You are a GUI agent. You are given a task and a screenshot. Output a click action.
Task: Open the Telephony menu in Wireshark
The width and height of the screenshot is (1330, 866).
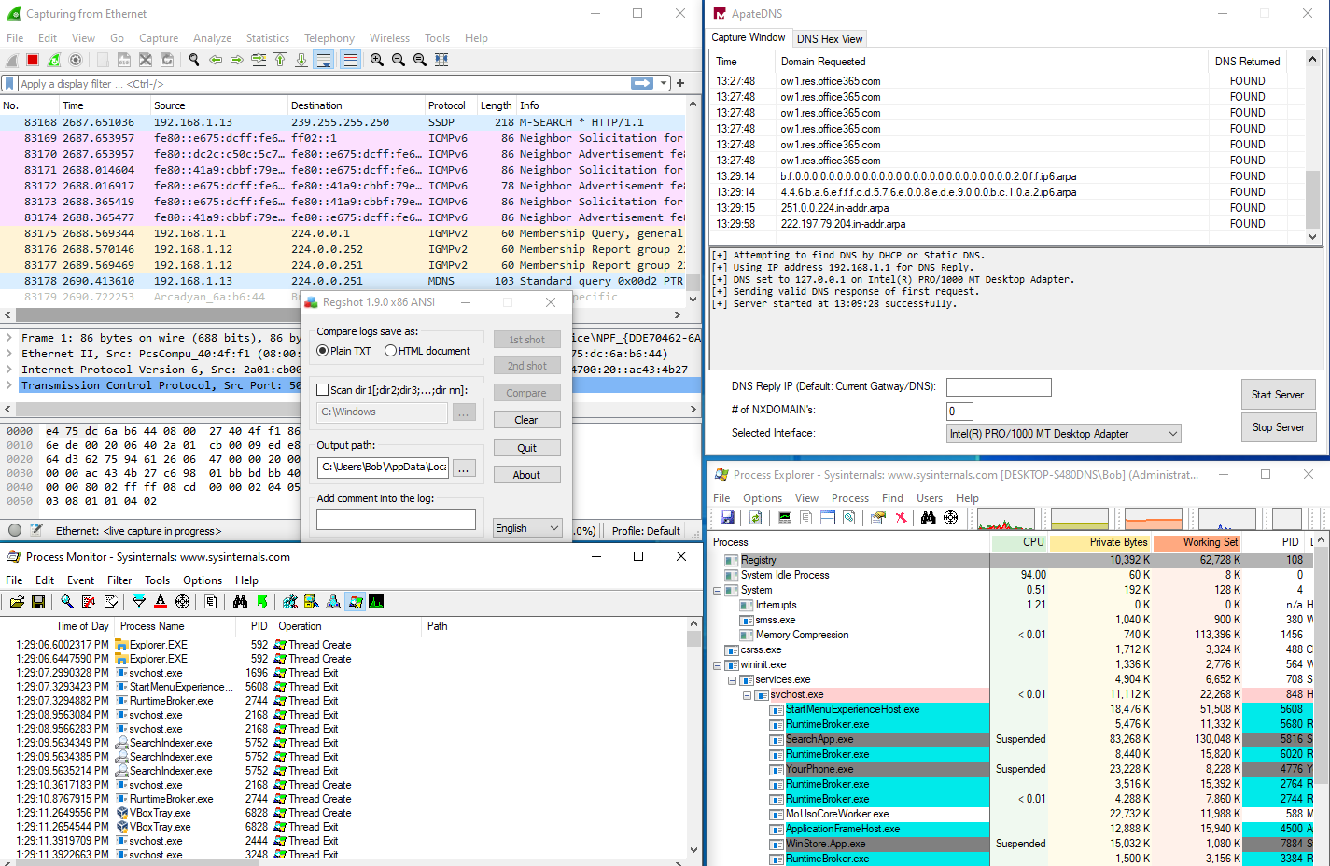pos(329,38)
